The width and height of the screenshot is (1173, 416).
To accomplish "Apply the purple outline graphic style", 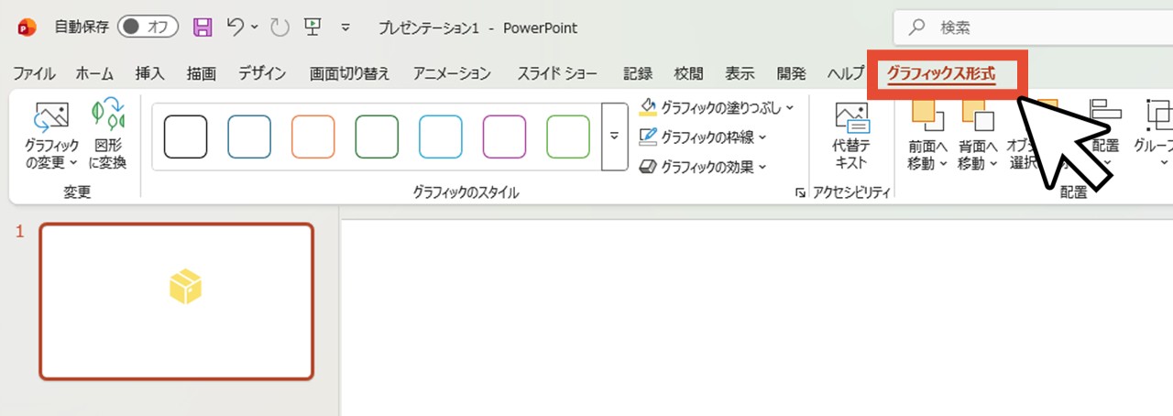I will pyautogui.click(x=504, y=137).
